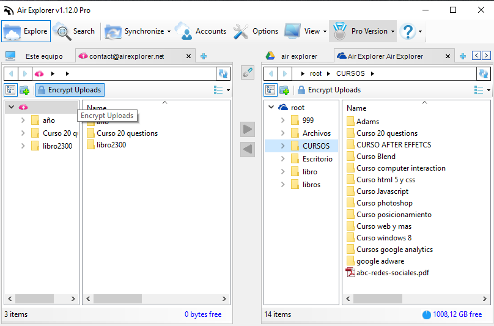
Task: Click right file list horizontal scrollbar thumb
Action: [377, 298]
